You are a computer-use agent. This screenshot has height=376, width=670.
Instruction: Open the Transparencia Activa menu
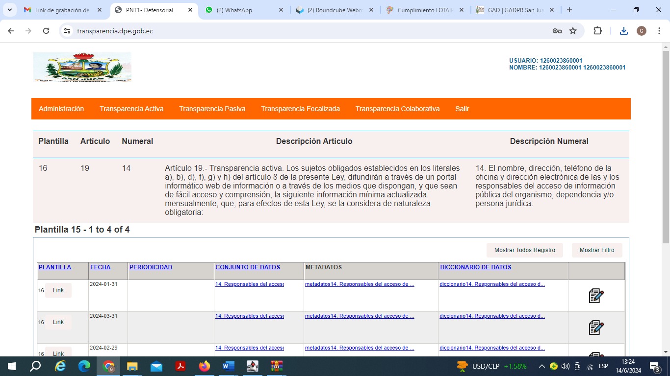(x=131, y=109)
